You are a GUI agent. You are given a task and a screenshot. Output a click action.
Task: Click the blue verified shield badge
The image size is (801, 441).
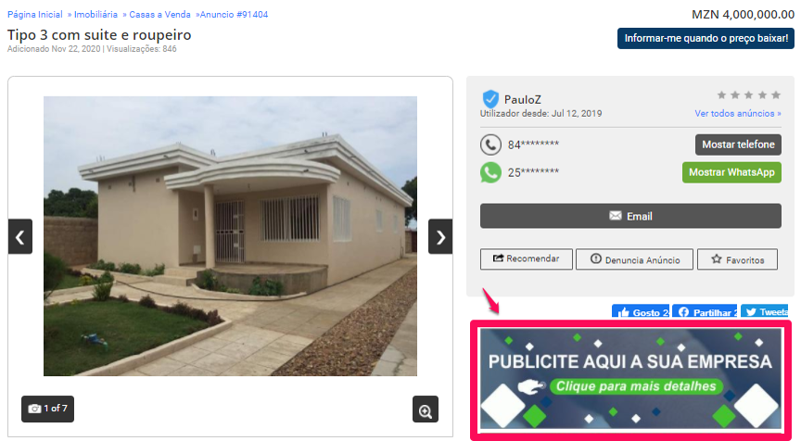(x=490, y=98)
